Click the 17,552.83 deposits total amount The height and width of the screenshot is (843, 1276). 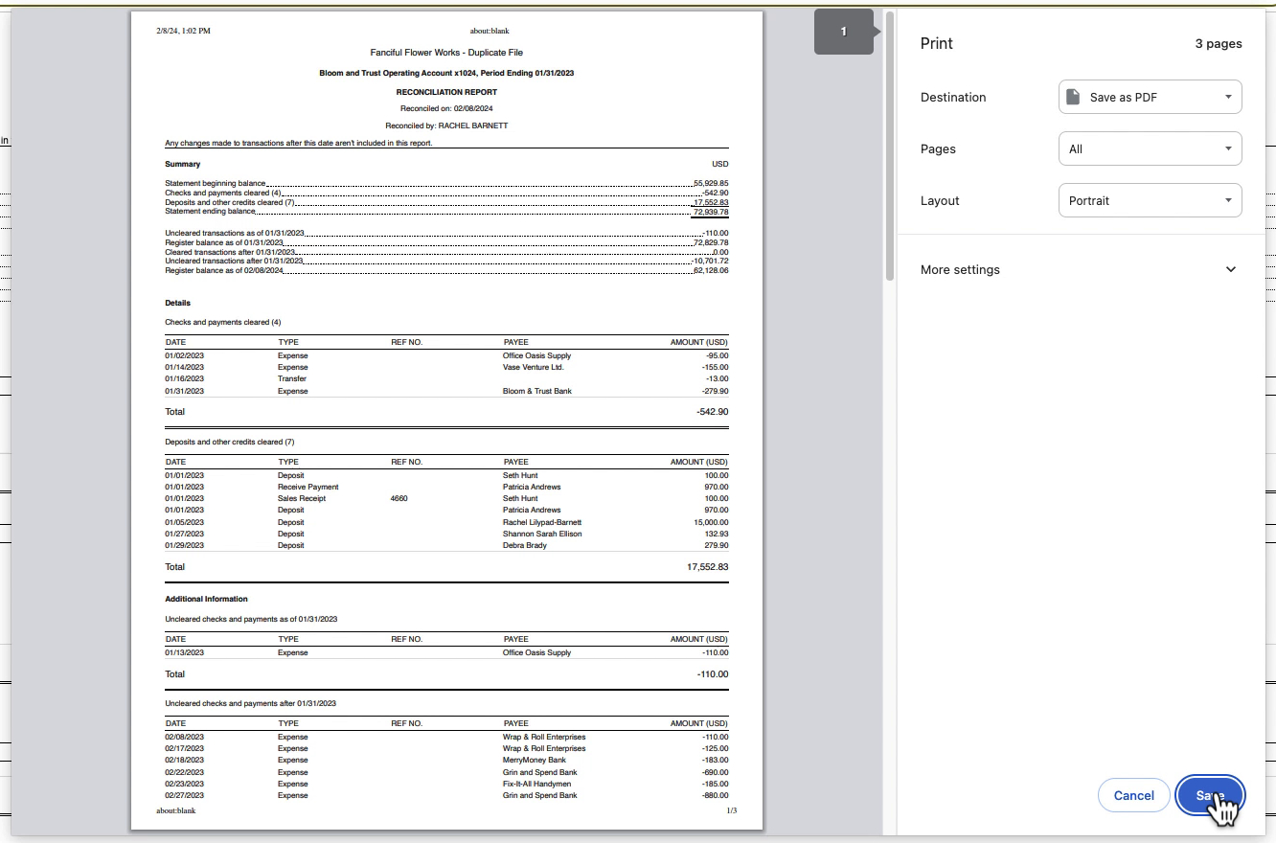(708, 567)
